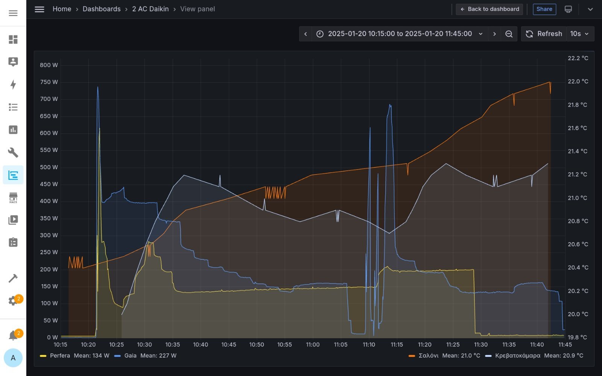Click the Refresh button
The width and height of the screenshot is (602, 376).
(544, 34)
